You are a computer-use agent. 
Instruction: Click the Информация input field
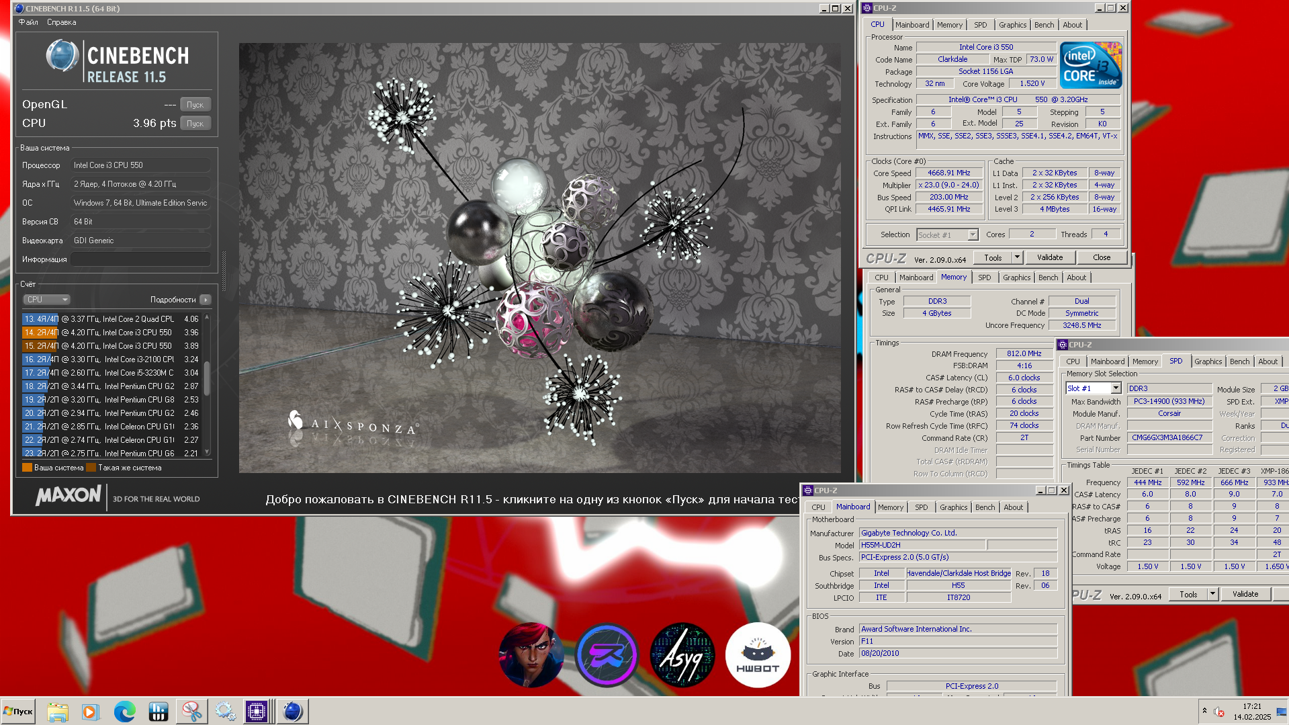(x=141, y=259)
